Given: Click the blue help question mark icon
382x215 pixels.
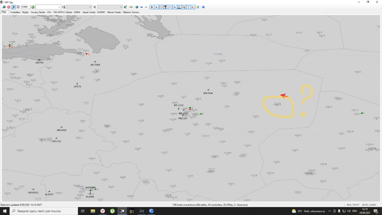Looking at the screenshot, I should (x=203, y=7).
